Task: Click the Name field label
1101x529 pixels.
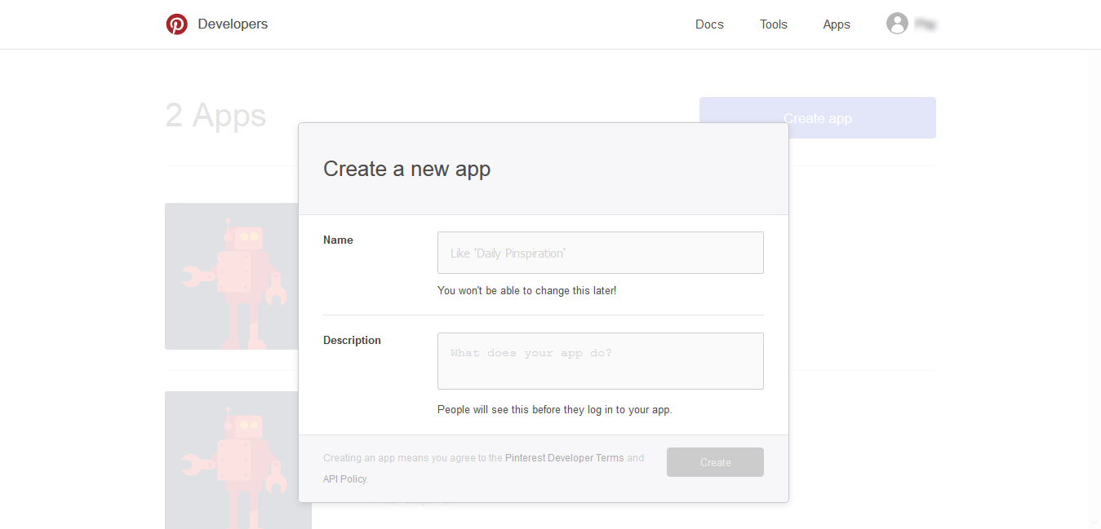Action: (338, 240)
